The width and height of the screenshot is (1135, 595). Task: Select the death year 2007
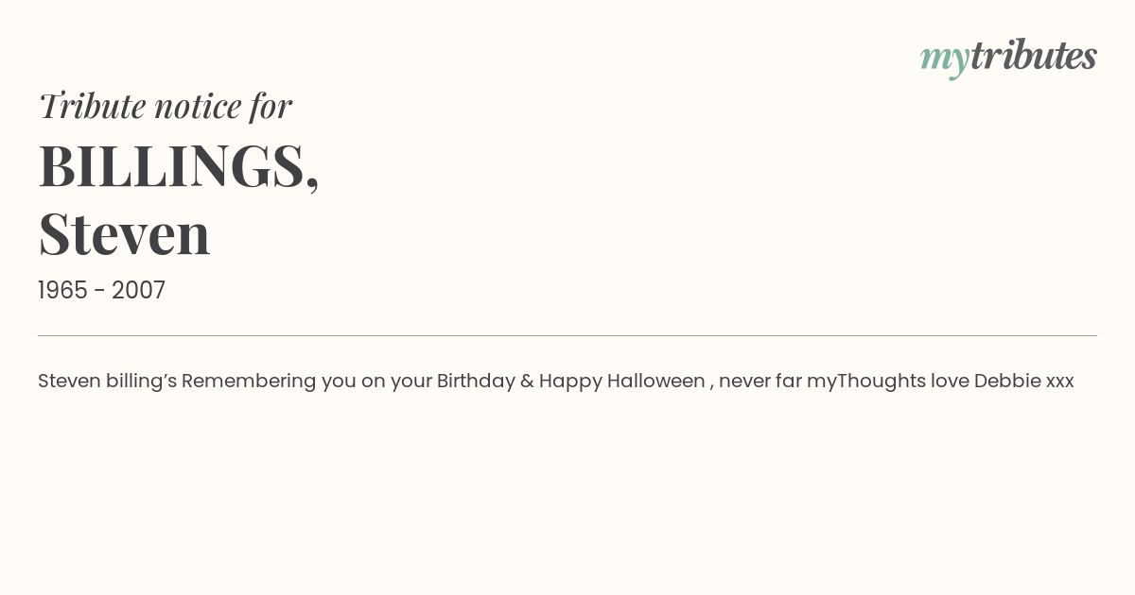pos(138,291)
